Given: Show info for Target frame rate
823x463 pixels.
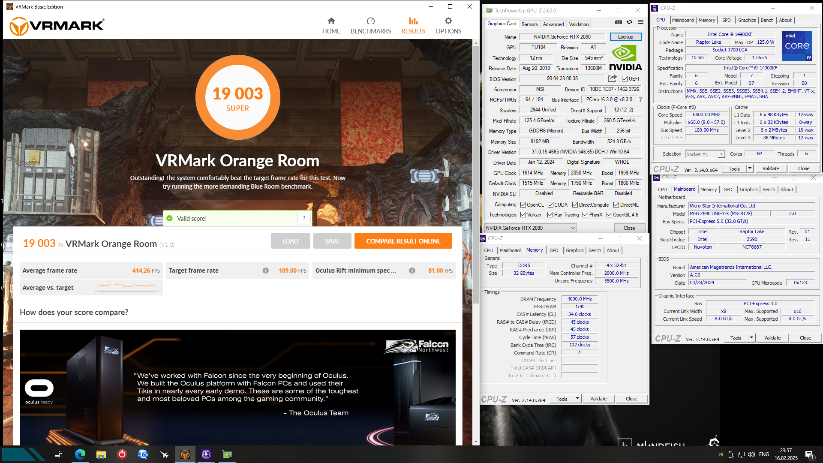Looking at the screenshot, I should click(266, 271).
